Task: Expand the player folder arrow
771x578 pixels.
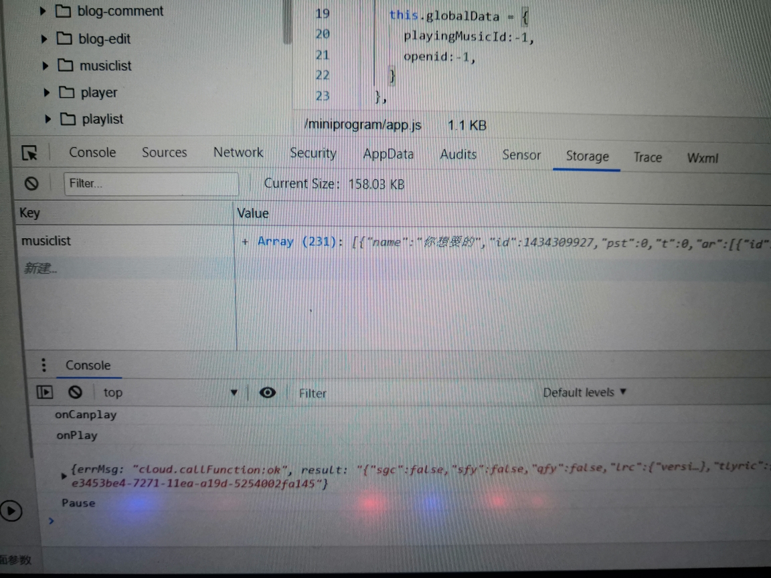Action: click(47, 92)
